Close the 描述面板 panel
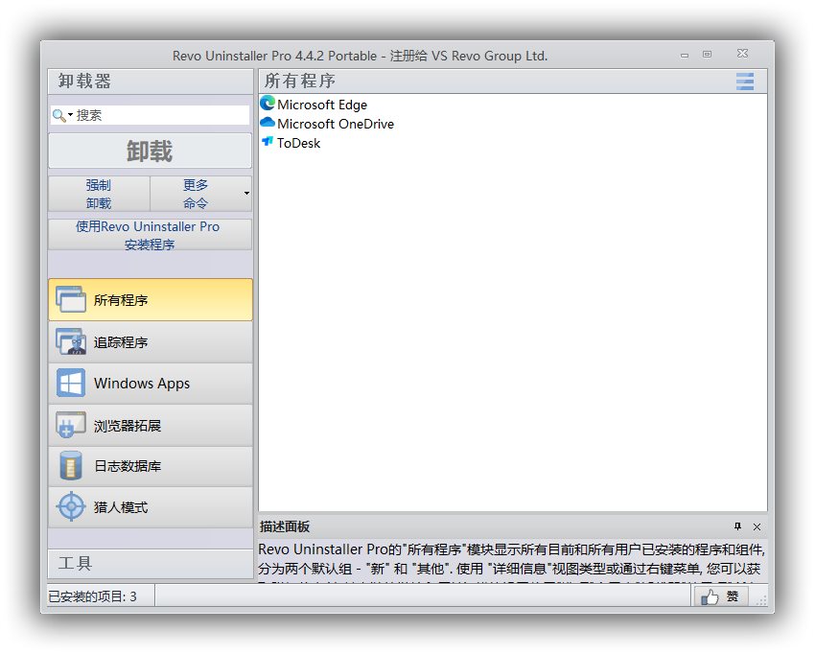815x654 pixels. click(757, 526)
